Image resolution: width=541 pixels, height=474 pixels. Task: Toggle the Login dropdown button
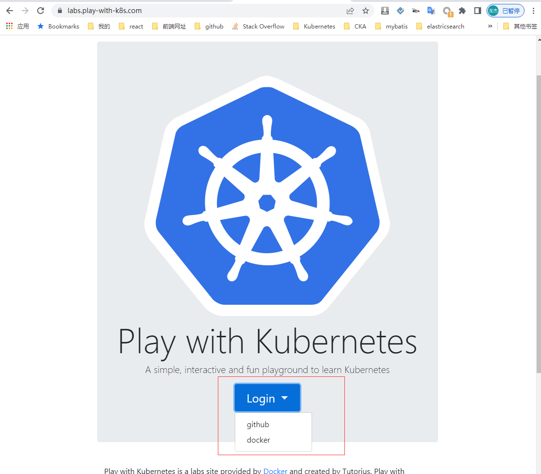tap(268, 398)
